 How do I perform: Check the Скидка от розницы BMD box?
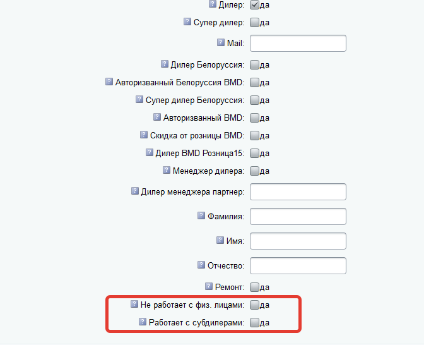(x=255, y=135)
